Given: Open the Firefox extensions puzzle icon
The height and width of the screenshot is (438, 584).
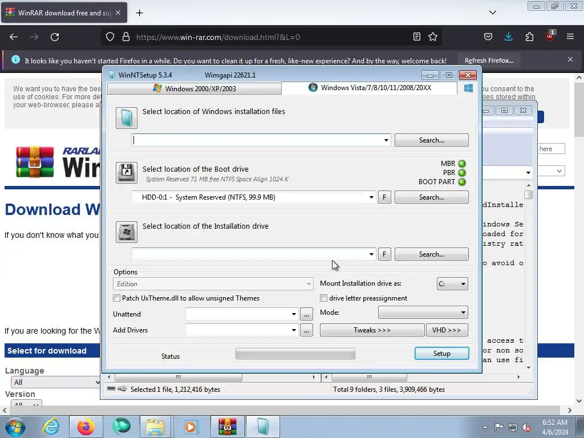Looking at the screenshot, I should tap(529, 37).
